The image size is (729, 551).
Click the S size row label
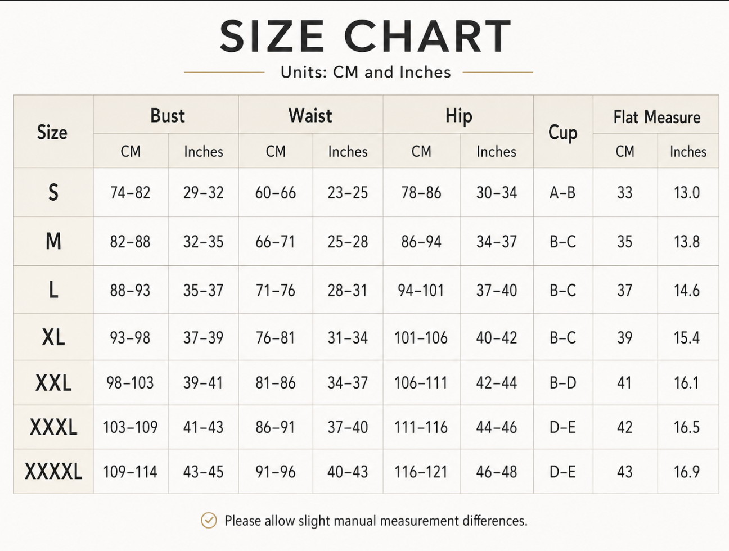point(53,192)
